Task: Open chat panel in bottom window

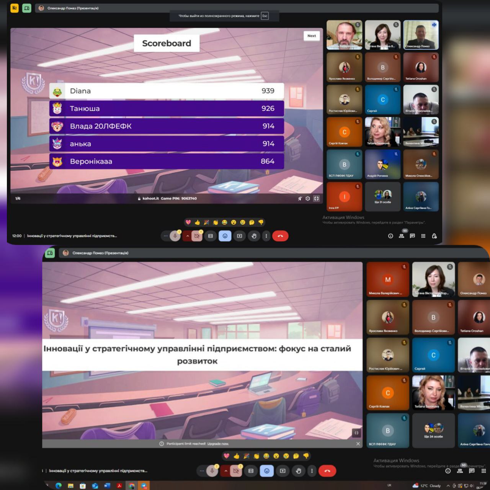Action: [472, 471]
